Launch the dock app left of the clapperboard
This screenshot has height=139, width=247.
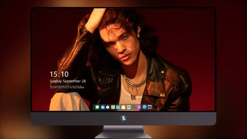[113, 107]
